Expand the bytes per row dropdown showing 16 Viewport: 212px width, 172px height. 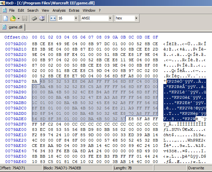[76, 18]
